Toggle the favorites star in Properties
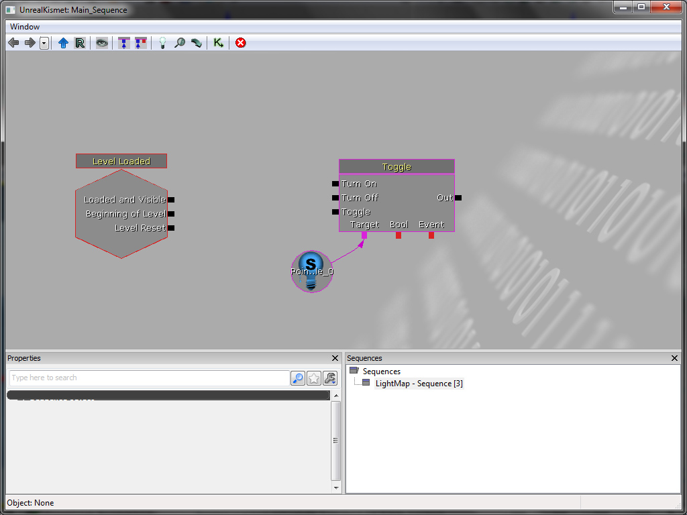 314,378
